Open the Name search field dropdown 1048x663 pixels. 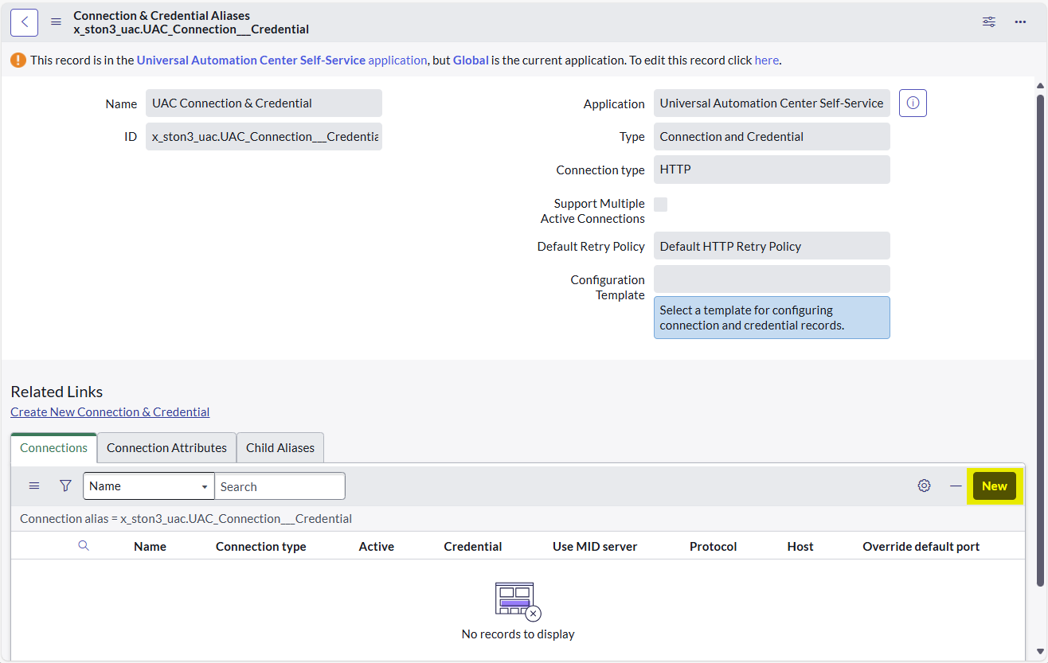(149, 486)
